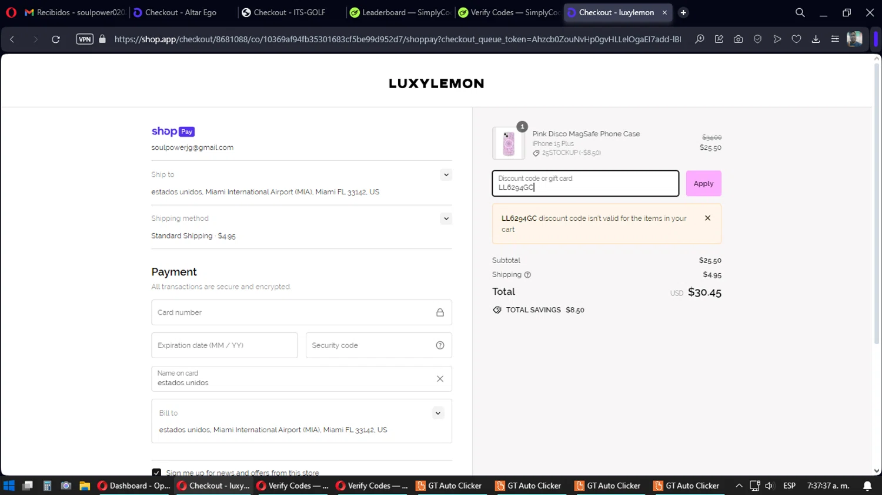
Task: Click the player send arrow icon
Action: point(777,39)
